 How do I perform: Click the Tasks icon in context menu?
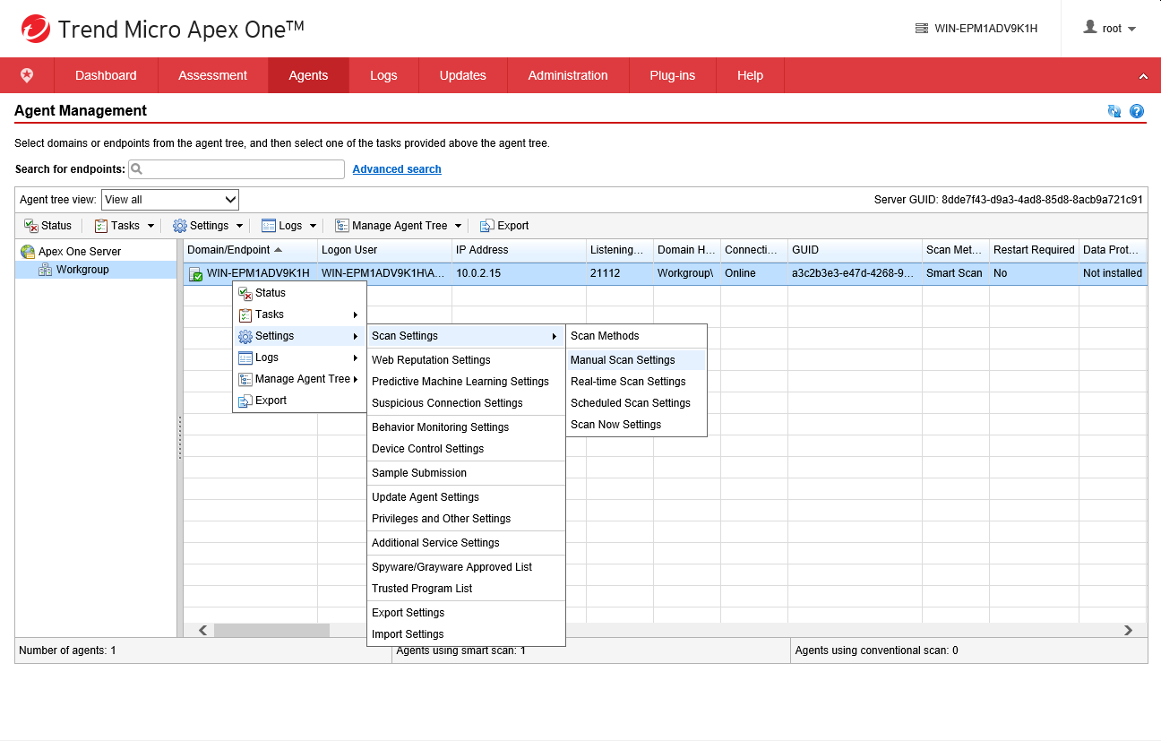click(245, 314)
